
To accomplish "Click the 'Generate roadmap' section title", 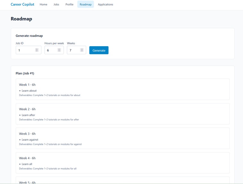I will point(29,36).
